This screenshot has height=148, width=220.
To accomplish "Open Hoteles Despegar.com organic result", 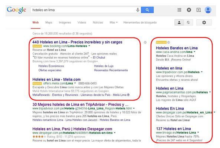I will [72, 129].
